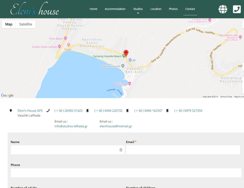Call mobile (+30) 6944 226732
This screenshot has height=188, width=244.
coord(108,110)
